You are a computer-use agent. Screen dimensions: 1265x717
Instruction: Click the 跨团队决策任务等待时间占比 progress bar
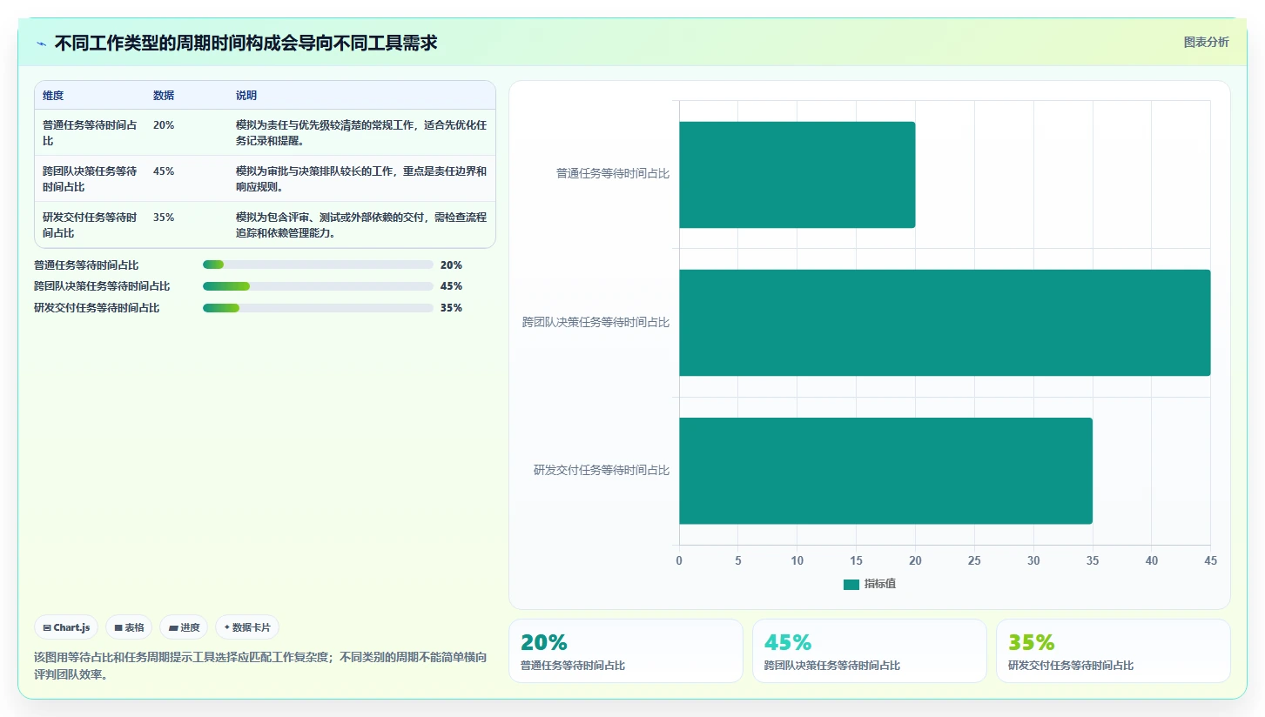[318, 286]
